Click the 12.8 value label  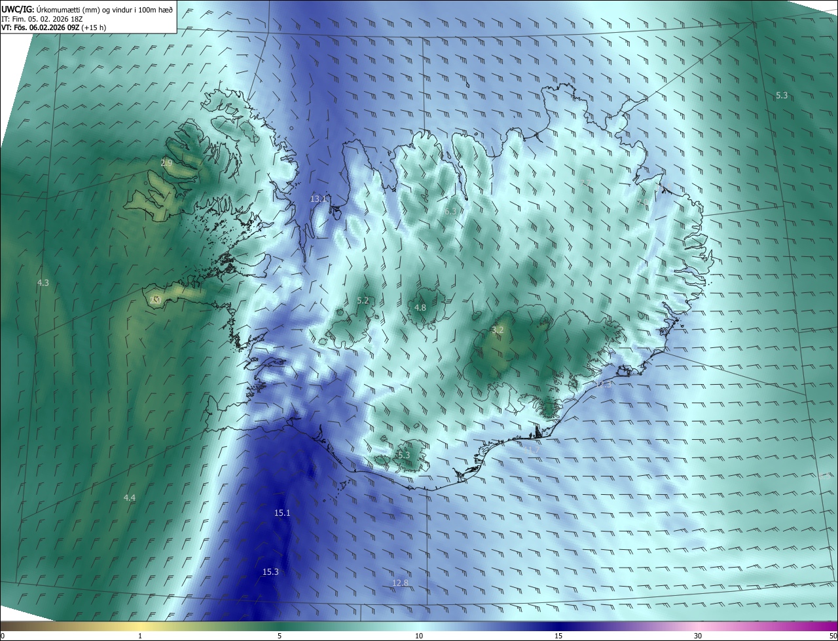400,583
